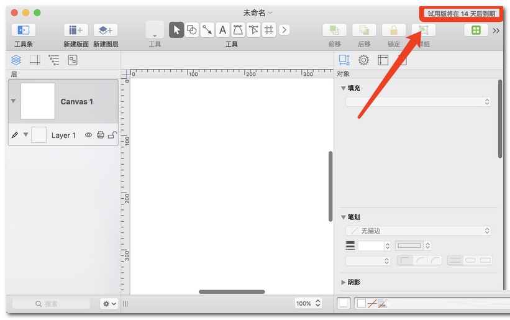The height and width of the screenshot is (320, 510).
Task: Select the artboard crop tool
Action: [x=268, y=30]
